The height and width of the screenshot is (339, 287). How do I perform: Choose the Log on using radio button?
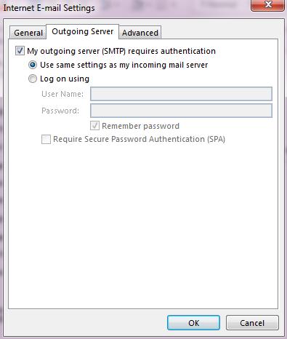coord(33,79)
